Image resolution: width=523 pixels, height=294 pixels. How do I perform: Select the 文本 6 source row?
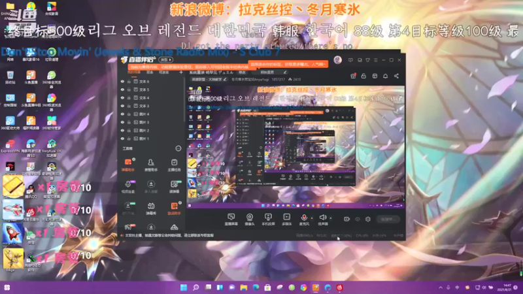(152, 81)
